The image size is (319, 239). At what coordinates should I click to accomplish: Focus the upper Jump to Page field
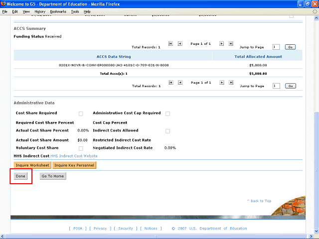pos(276,47)
